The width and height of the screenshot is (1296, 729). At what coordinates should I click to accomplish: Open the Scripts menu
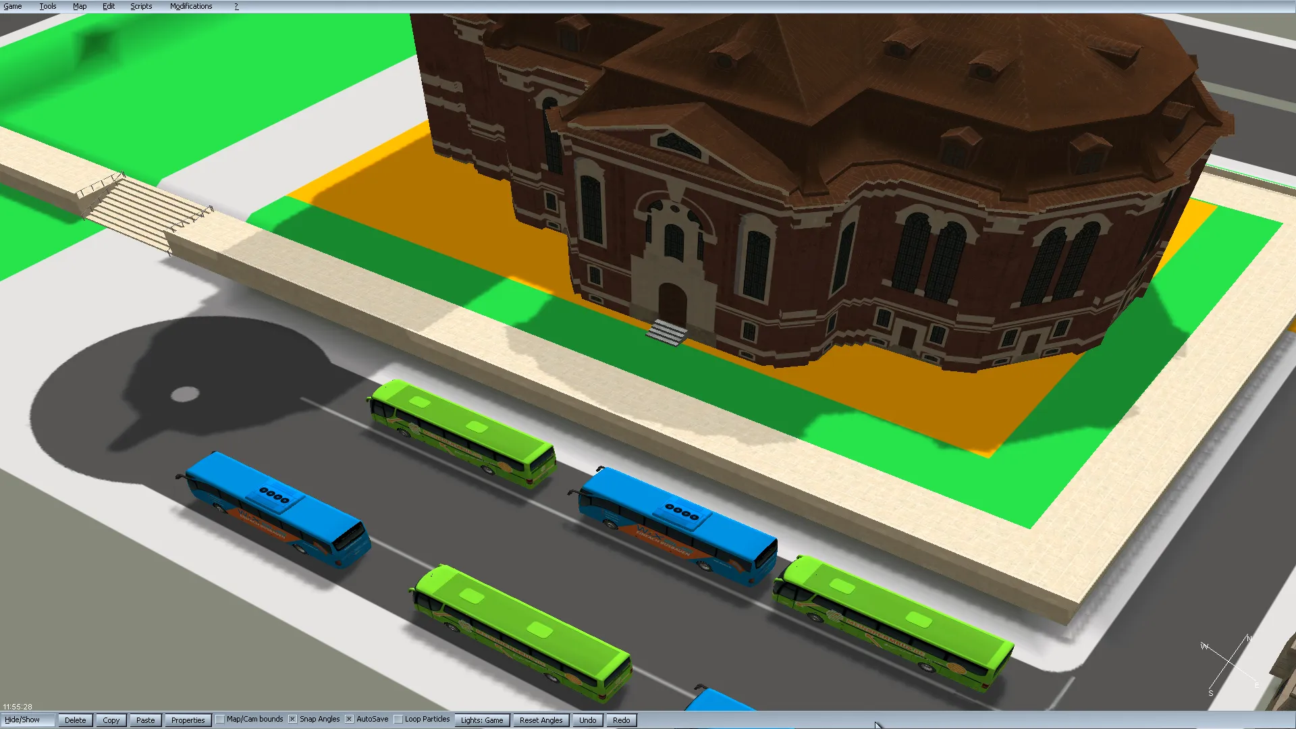point(141,6)
